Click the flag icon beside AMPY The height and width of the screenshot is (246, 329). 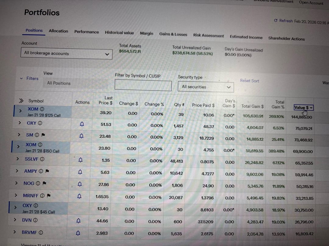(x=47, y=171)
